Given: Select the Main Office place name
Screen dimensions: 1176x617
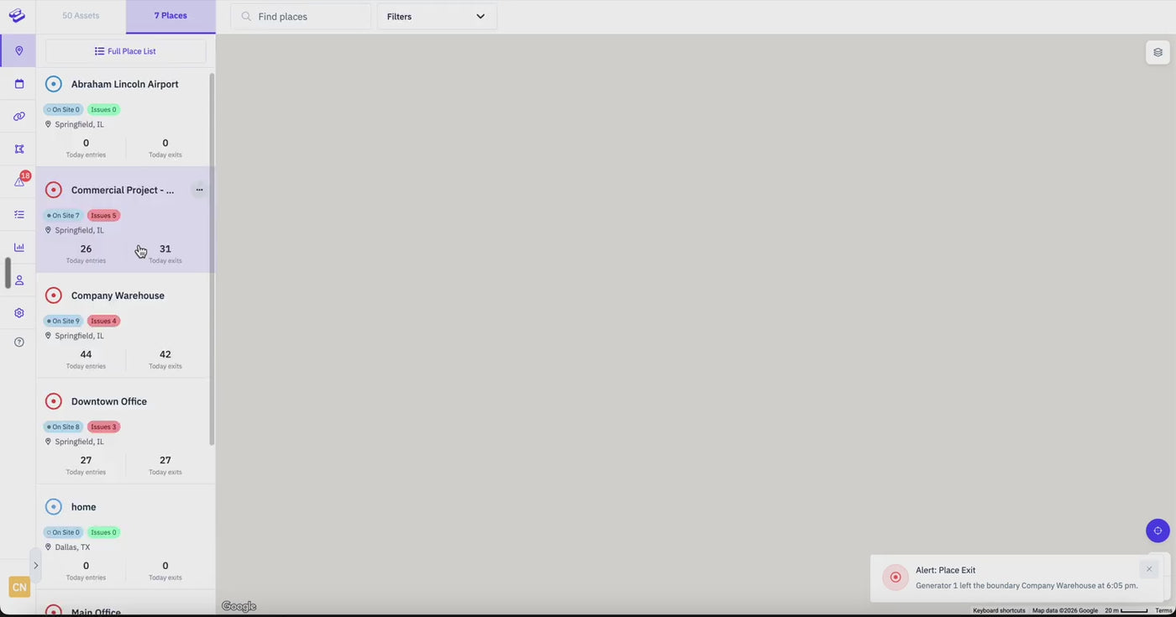Looking at the screenshot, I should 96,612.
